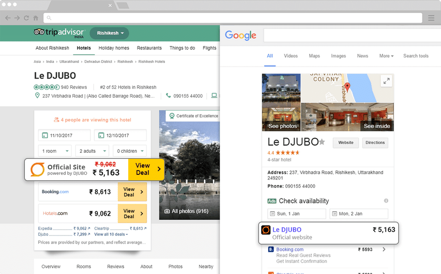Switch to the Nearby tab
441x274 pixels.
tap(206, 266)
